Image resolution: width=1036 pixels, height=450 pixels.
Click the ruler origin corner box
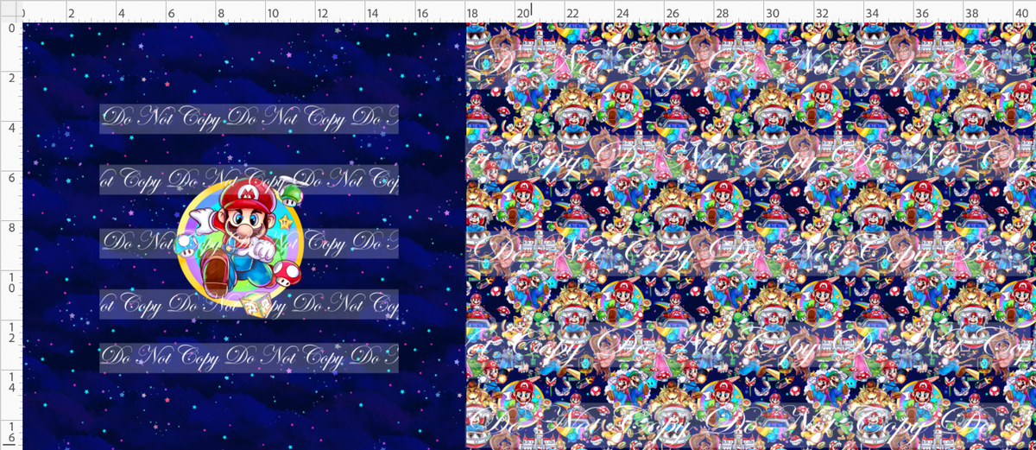tap(10, 10)
